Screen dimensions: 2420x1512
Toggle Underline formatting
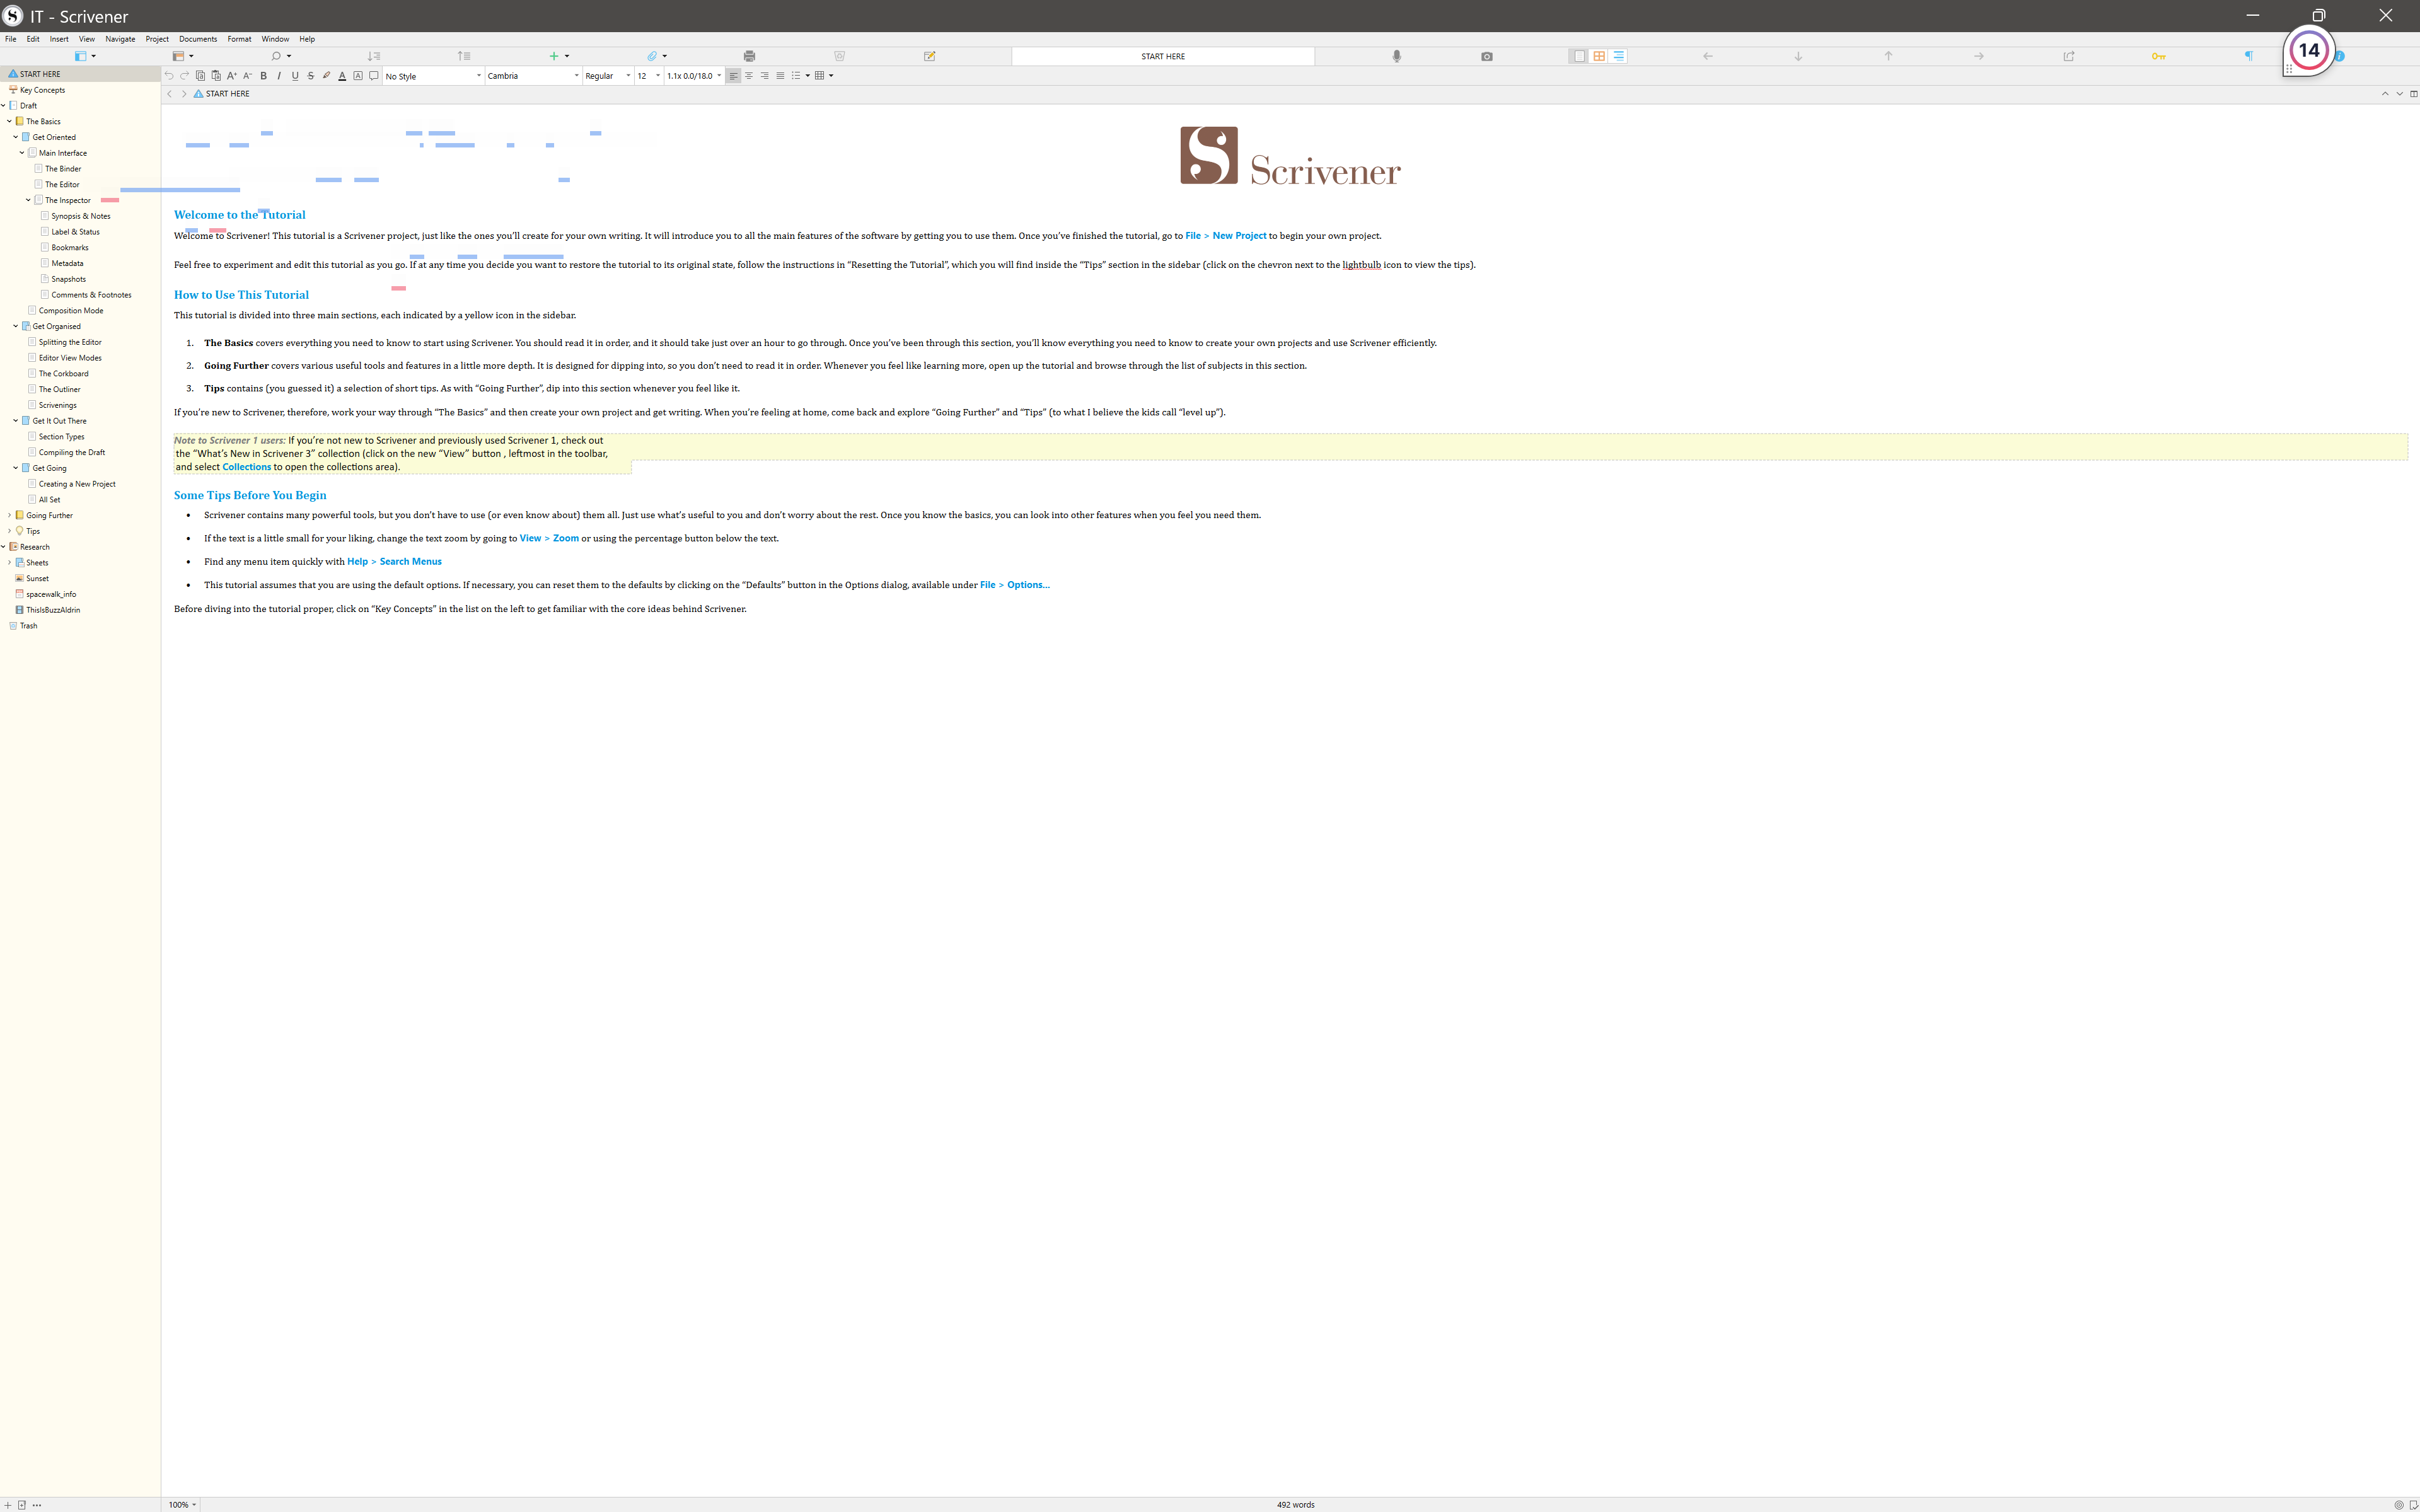[295, 76]
